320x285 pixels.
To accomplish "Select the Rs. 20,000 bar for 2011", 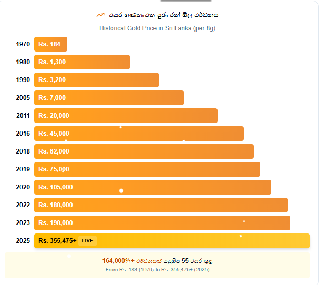I will [126, 116].
